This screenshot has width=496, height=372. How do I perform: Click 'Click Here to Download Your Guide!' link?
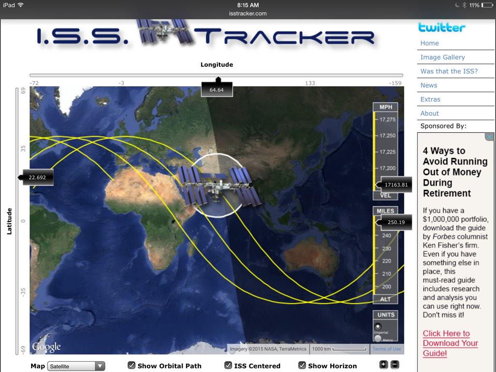tap(450, 343)
